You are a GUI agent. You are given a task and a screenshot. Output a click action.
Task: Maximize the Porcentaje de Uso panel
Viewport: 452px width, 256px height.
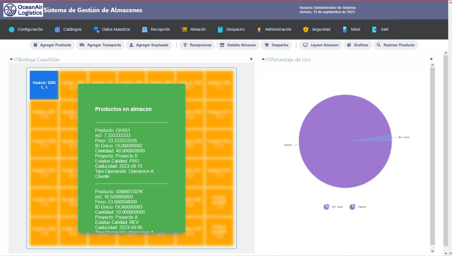(x=268, y=60)
